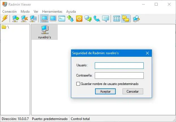176x122 pixels.
Task: Open Text Chat mode speech bubbles icon
Action: [x=88, y=18]
